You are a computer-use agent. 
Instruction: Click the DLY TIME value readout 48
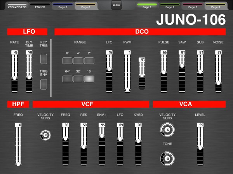29,52
